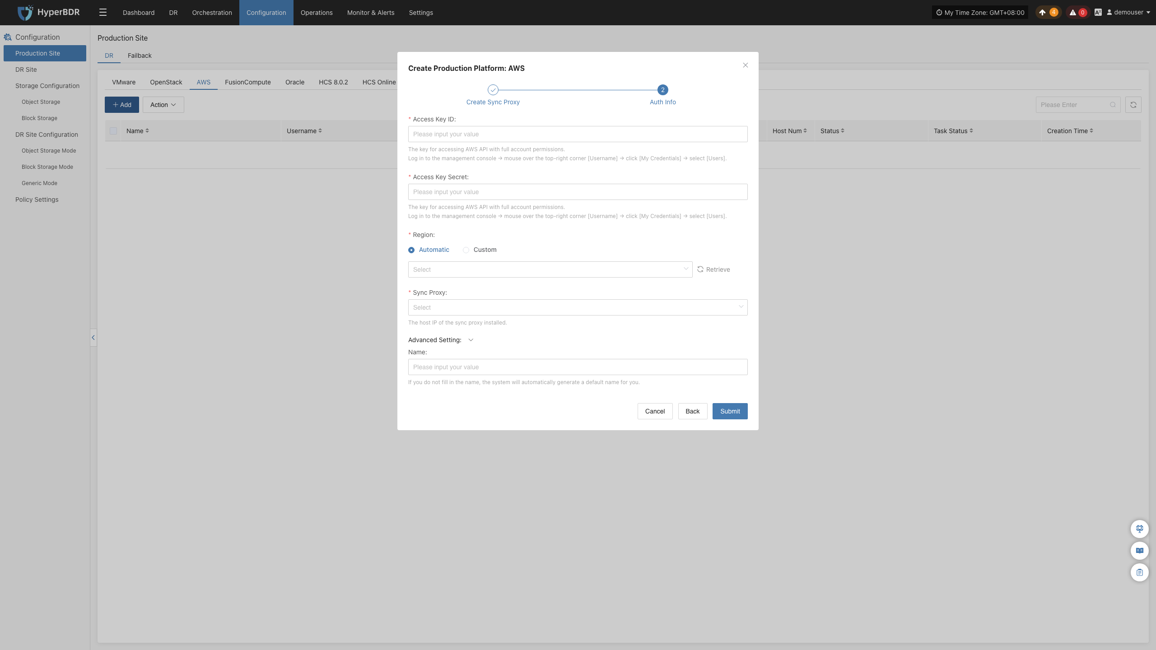Open the Operations menu

click(x=317, y=13)
